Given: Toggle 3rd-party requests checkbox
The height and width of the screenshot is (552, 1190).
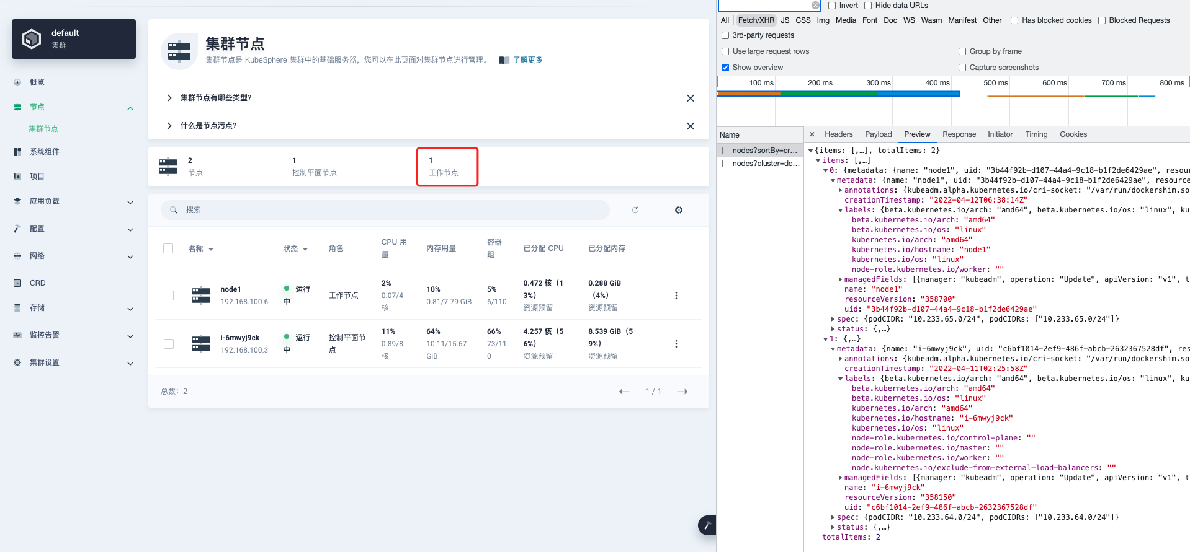Looking at the screenshot, I should tap(725, 35).
